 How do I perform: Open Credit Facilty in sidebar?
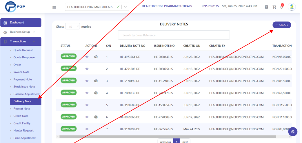click(x=22, y=123)
